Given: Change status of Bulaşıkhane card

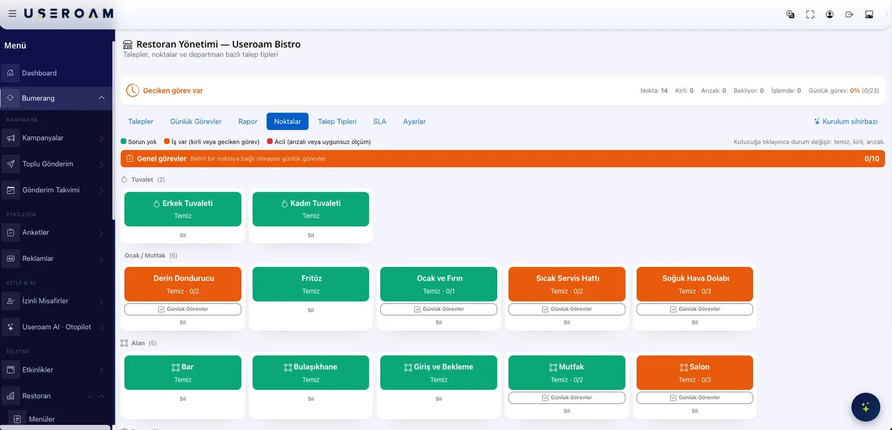Looking at the screenshot, I should tap(311, 373).
